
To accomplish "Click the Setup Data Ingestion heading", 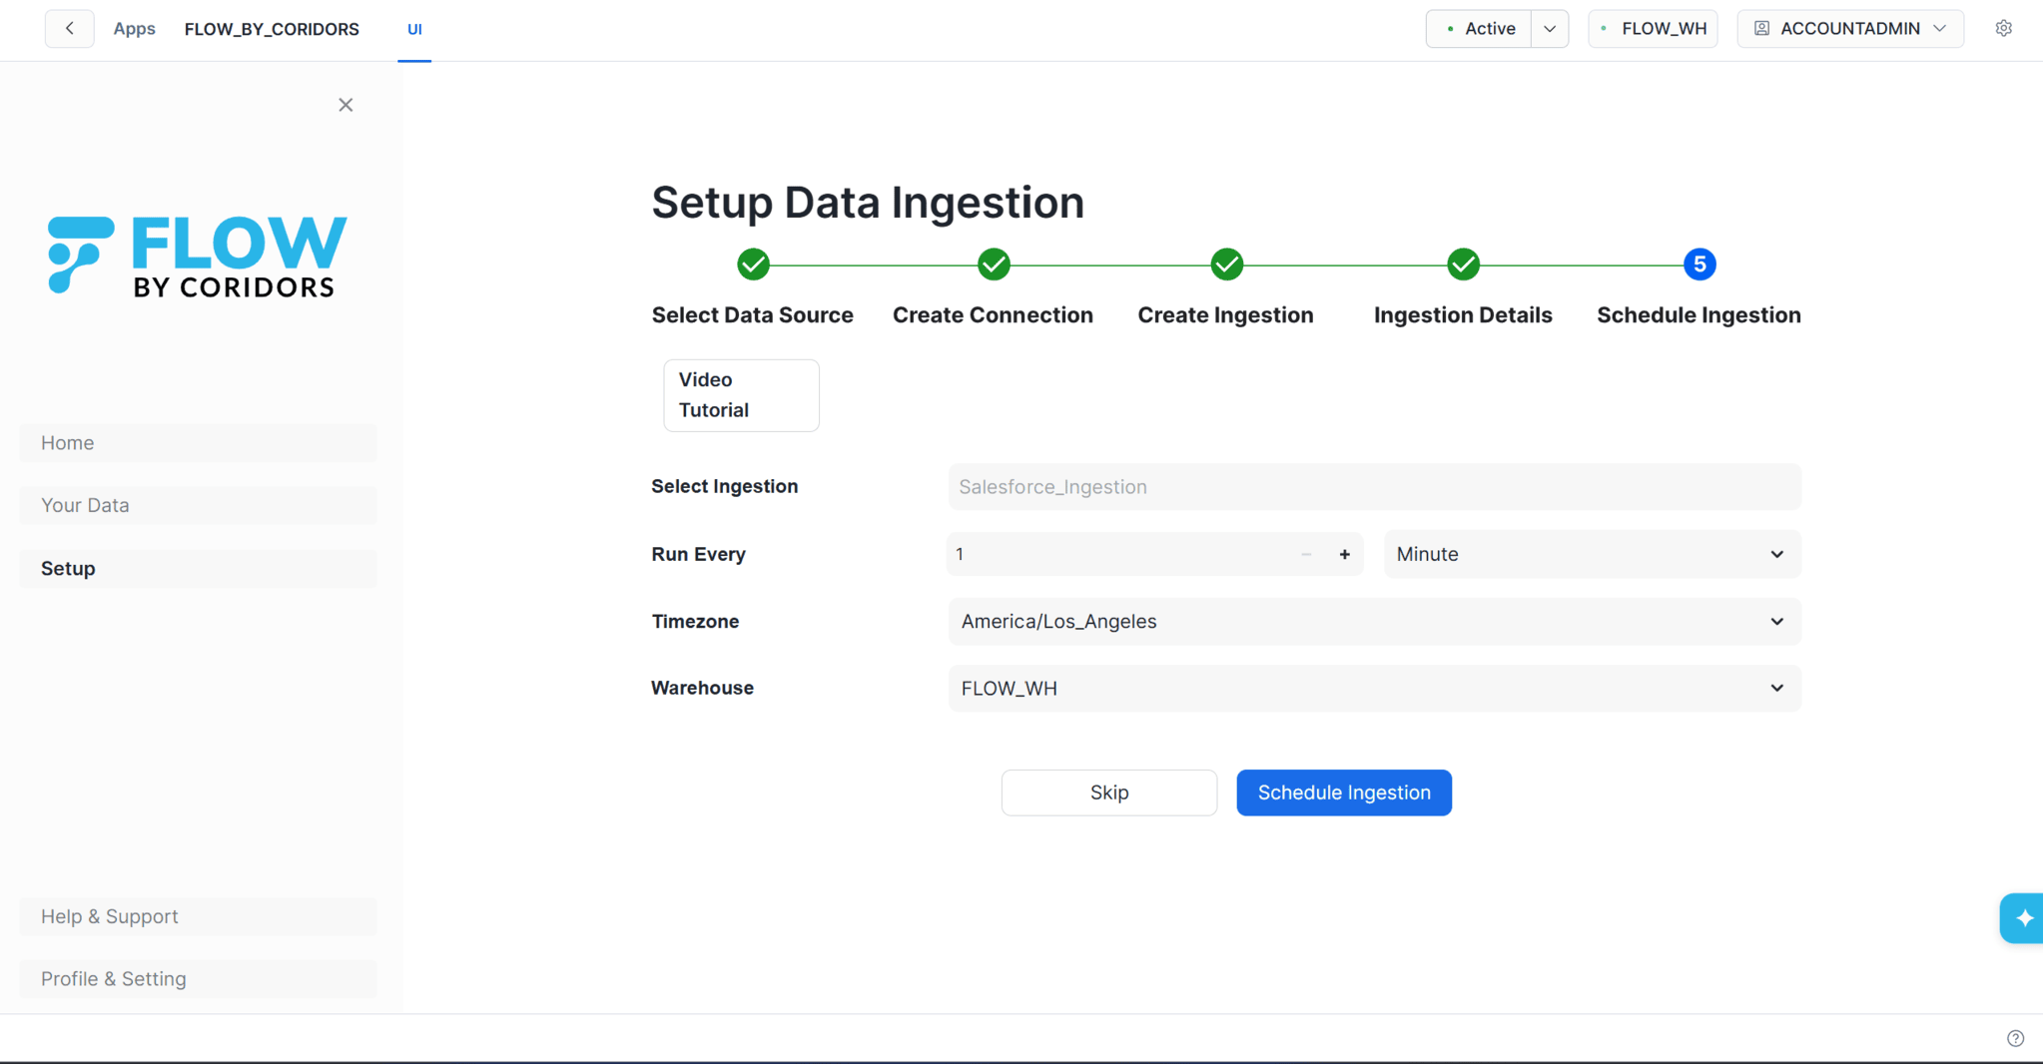I will coord(868,203).
